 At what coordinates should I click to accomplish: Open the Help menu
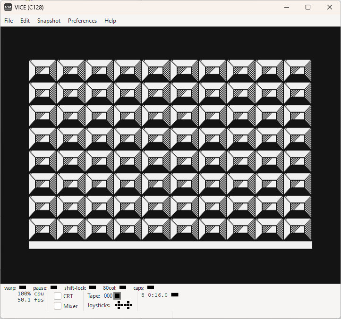[x=110, y=21]
